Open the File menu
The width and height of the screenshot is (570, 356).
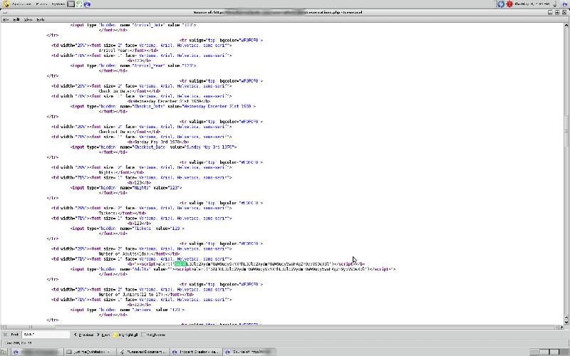pyautogui.click(x=6, y=20)
